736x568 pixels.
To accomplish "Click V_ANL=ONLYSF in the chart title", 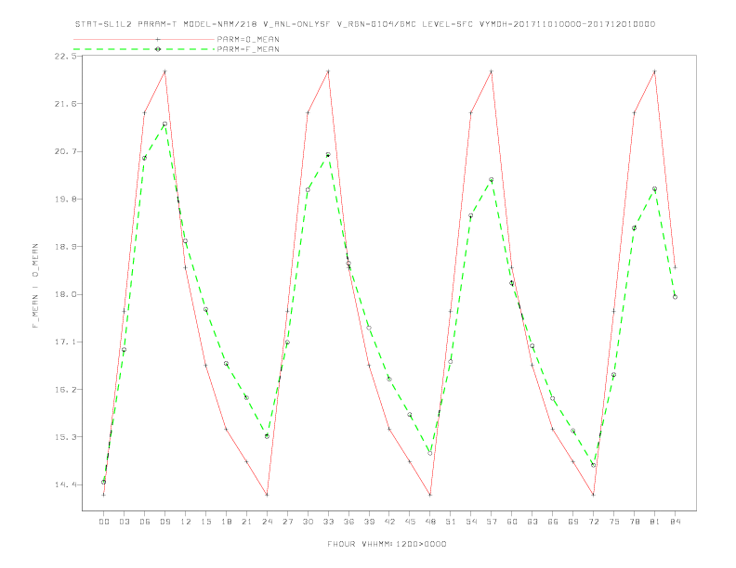I will click(296, 24).
